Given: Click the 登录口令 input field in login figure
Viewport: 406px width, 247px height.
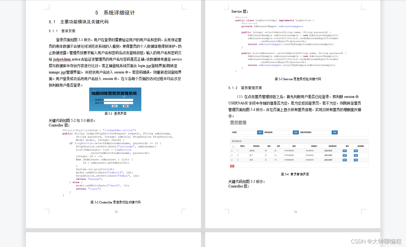Looking at the screenshot, I should coord(118,103).
